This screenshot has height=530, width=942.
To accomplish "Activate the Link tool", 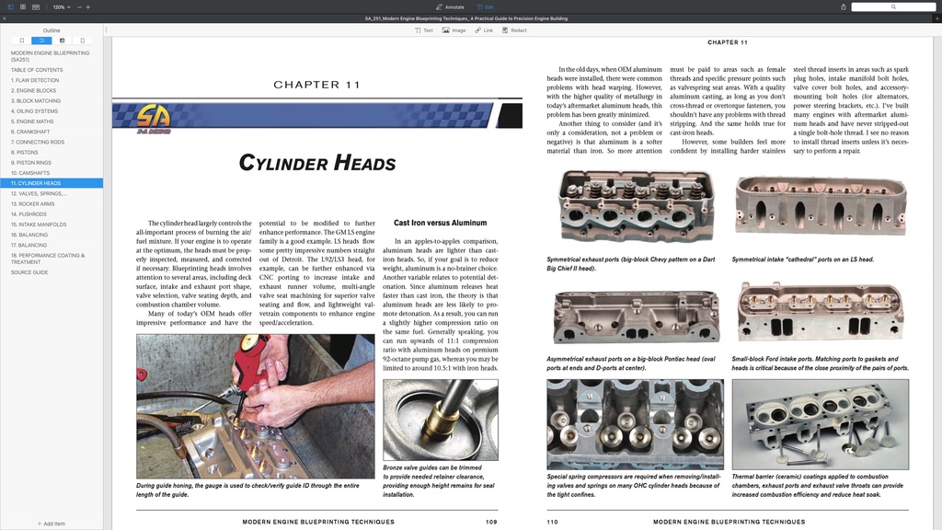I will click(x=482, y=30).
